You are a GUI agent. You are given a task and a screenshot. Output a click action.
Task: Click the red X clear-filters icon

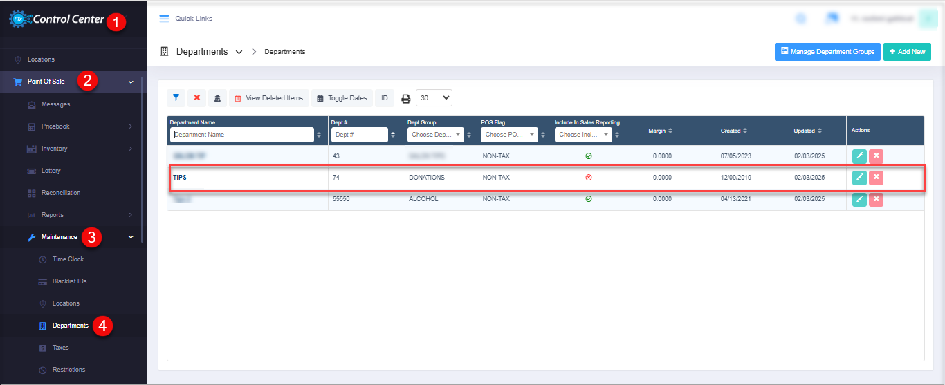pyautogui.click(x=196, y=98)
